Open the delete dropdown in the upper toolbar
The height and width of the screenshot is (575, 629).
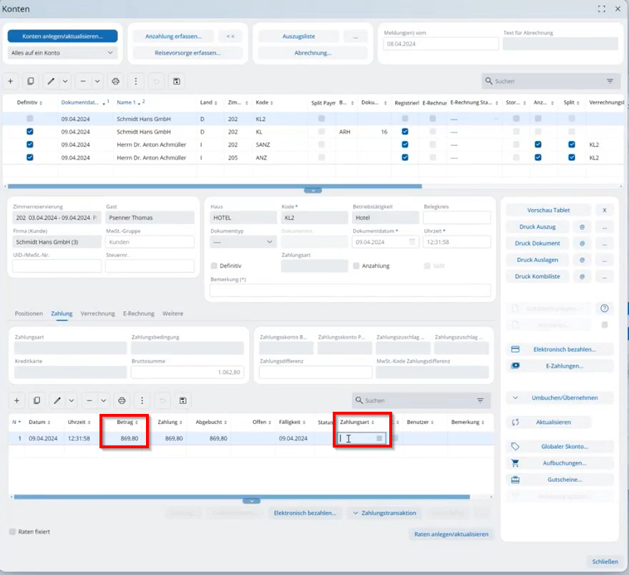pyautogui.click(x=97, y=82)
